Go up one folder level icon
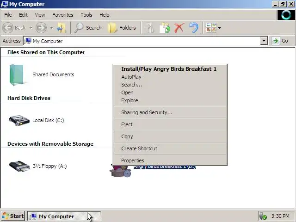The image size is (296, 222). pyautogui.click(x=62, y=28)
